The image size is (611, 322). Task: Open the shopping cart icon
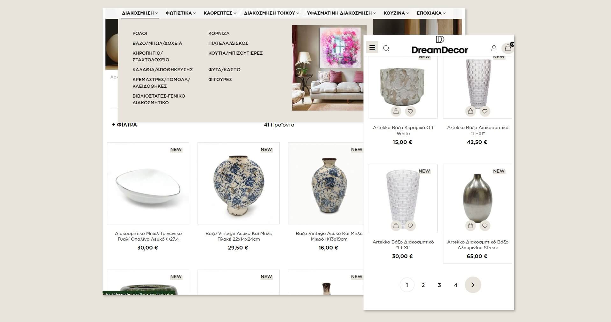(508, 48)
